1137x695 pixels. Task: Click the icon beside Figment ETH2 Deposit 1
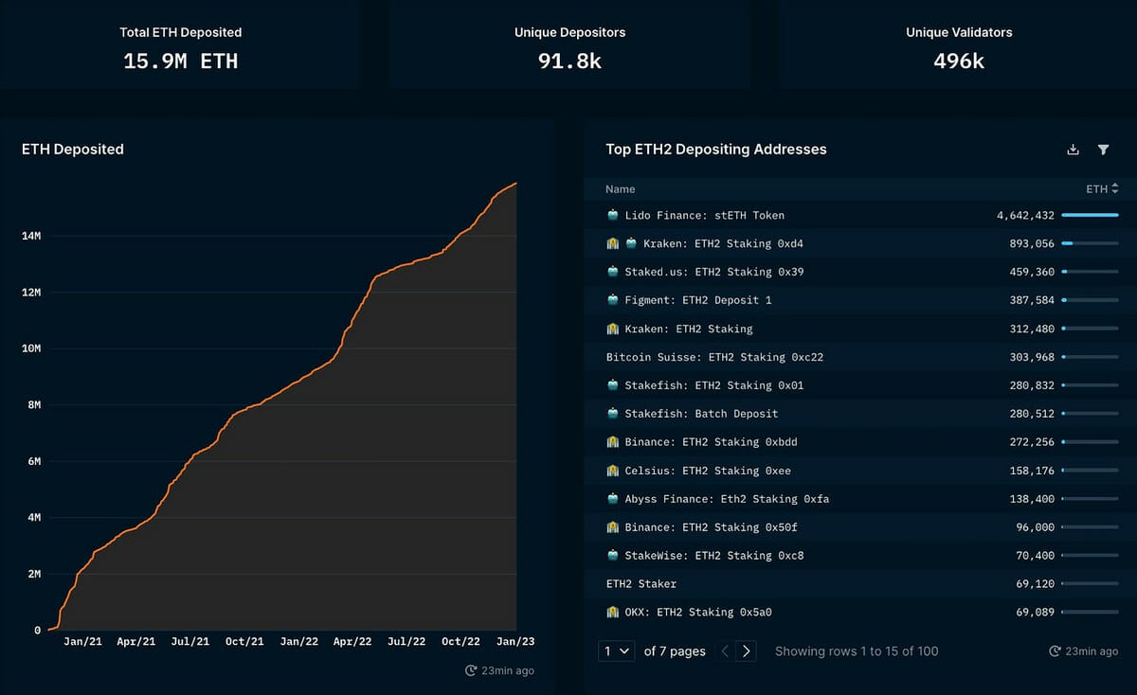pos(612,300)
